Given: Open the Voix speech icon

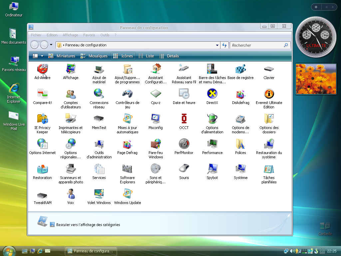Looking at the screenshot, I should (71, 194).
